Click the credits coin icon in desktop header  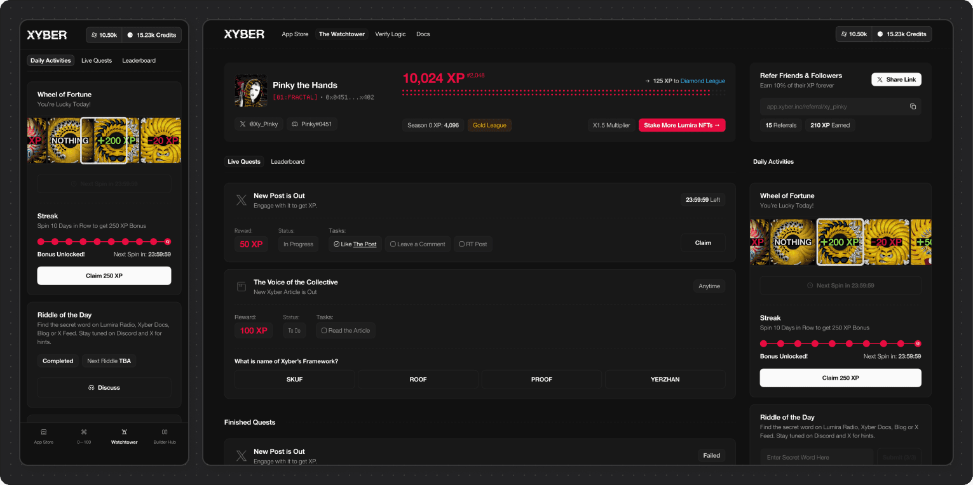tap(880, 34)
